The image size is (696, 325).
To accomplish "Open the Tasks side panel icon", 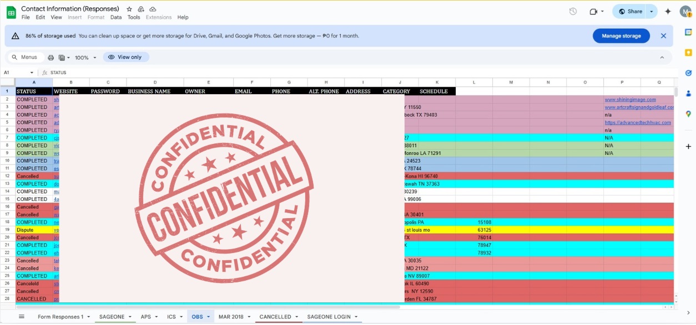I will [x=688, y=73].
